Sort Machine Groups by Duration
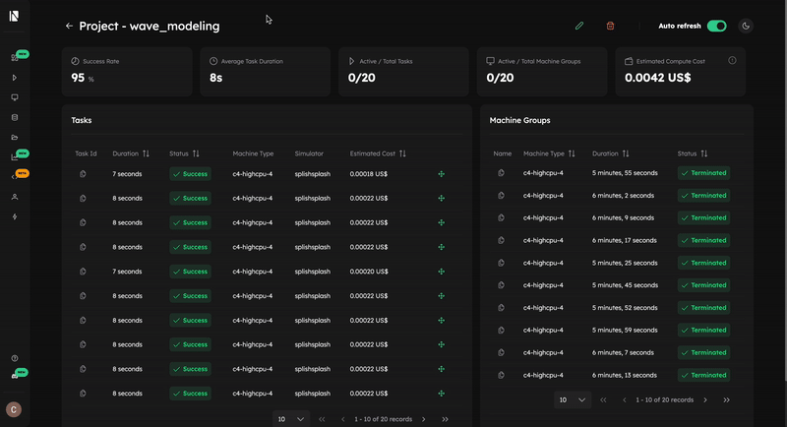Screen dimensions: 787x427 (x=626, y=153)
